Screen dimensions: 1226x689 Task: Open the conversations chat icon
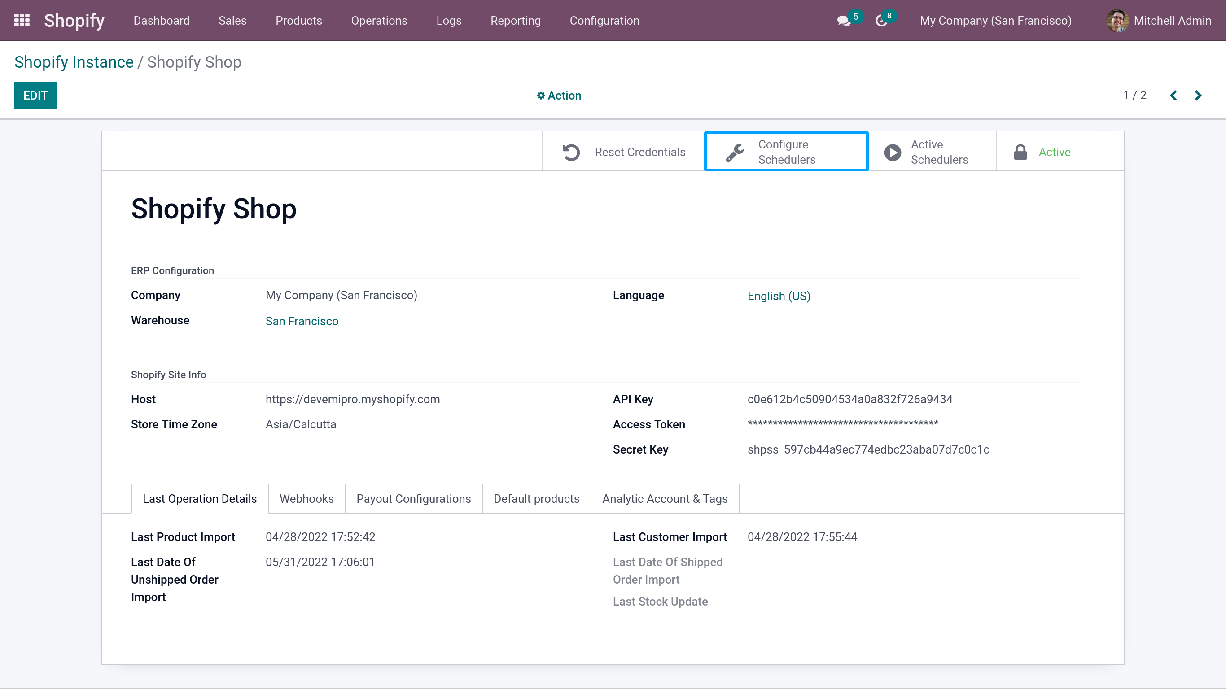(844, 21)
